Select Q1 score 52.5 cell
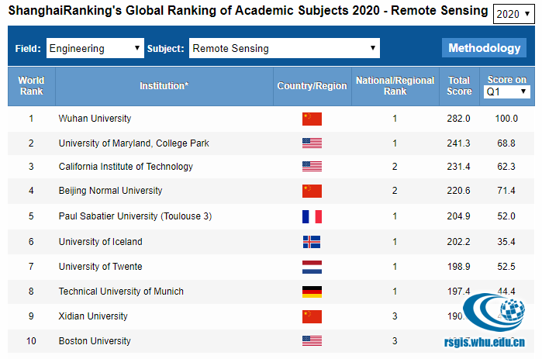This screenshot has height=359, width=542. [x=506, y=267]
